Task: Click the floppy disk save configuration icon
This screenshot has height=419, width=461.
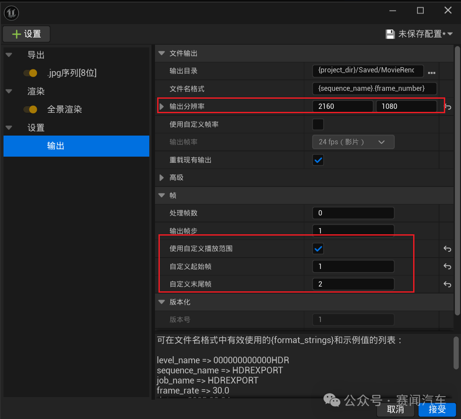Action: point(390,34)
